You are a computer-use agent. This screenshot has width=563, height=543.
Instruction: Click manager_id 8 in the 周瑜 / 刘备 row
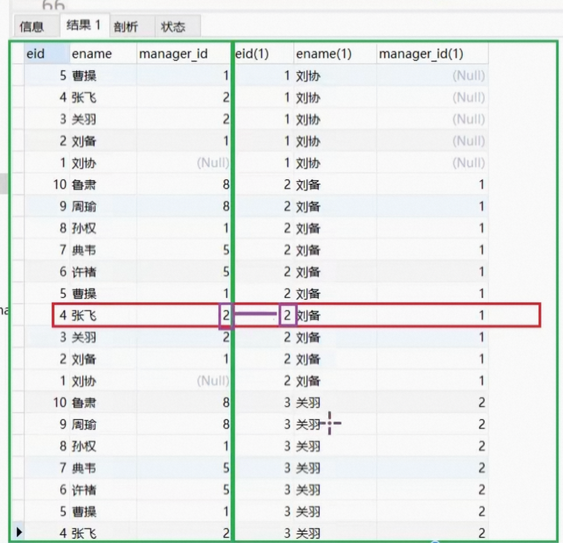tap(226, 206)
